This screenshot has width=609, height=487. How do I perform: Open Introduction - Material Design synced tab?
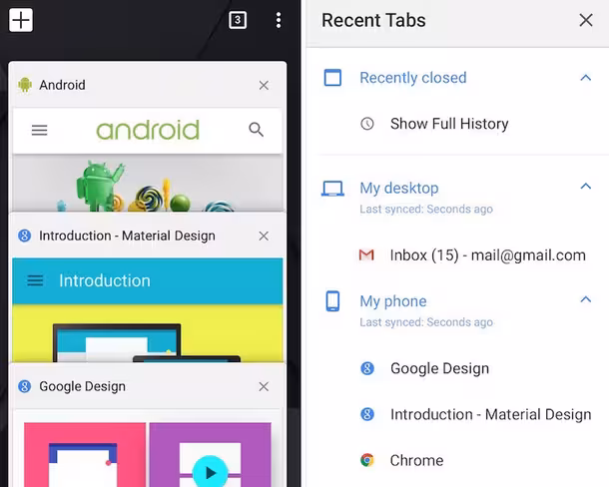pyautogui.click(x=475, y=414)
